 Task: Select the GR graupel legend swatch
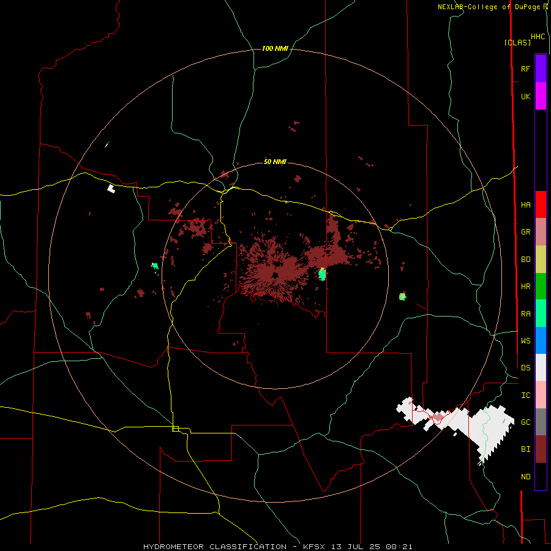tap(541, 232)
